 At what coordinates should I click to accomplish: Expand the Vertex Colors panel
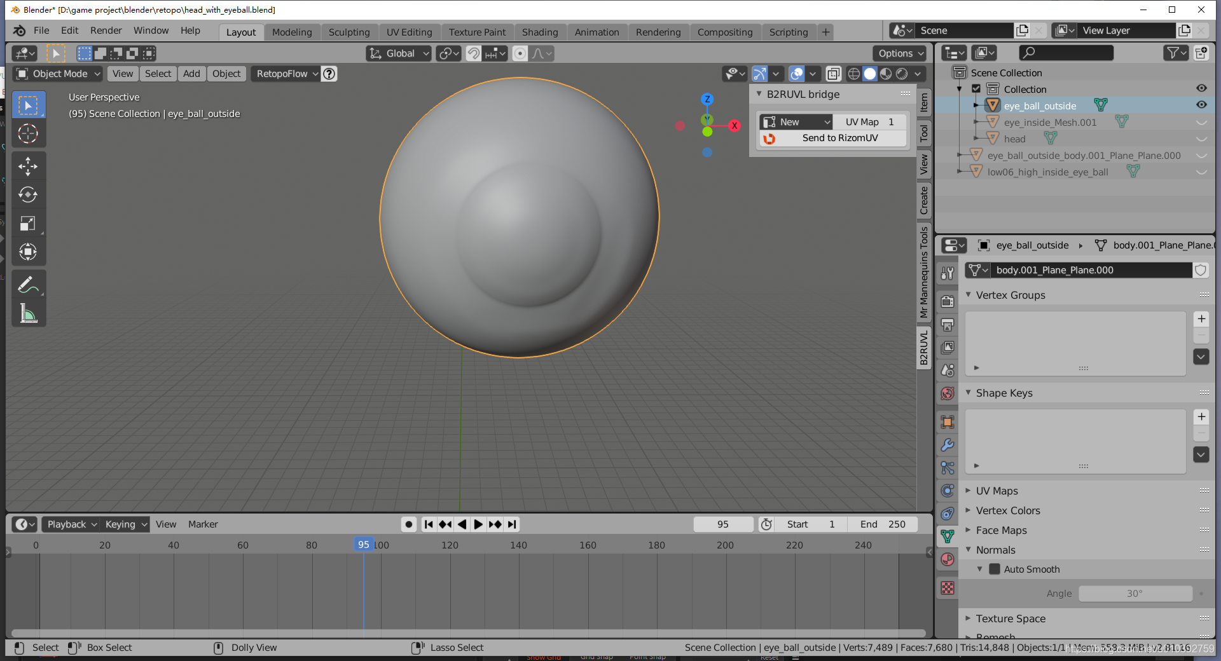(1008, 510)
